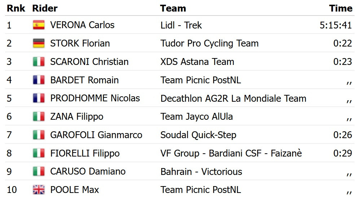Open rider VERONA Carlos profile link
The width and height of the screenshot is (356, 198).
82,25
